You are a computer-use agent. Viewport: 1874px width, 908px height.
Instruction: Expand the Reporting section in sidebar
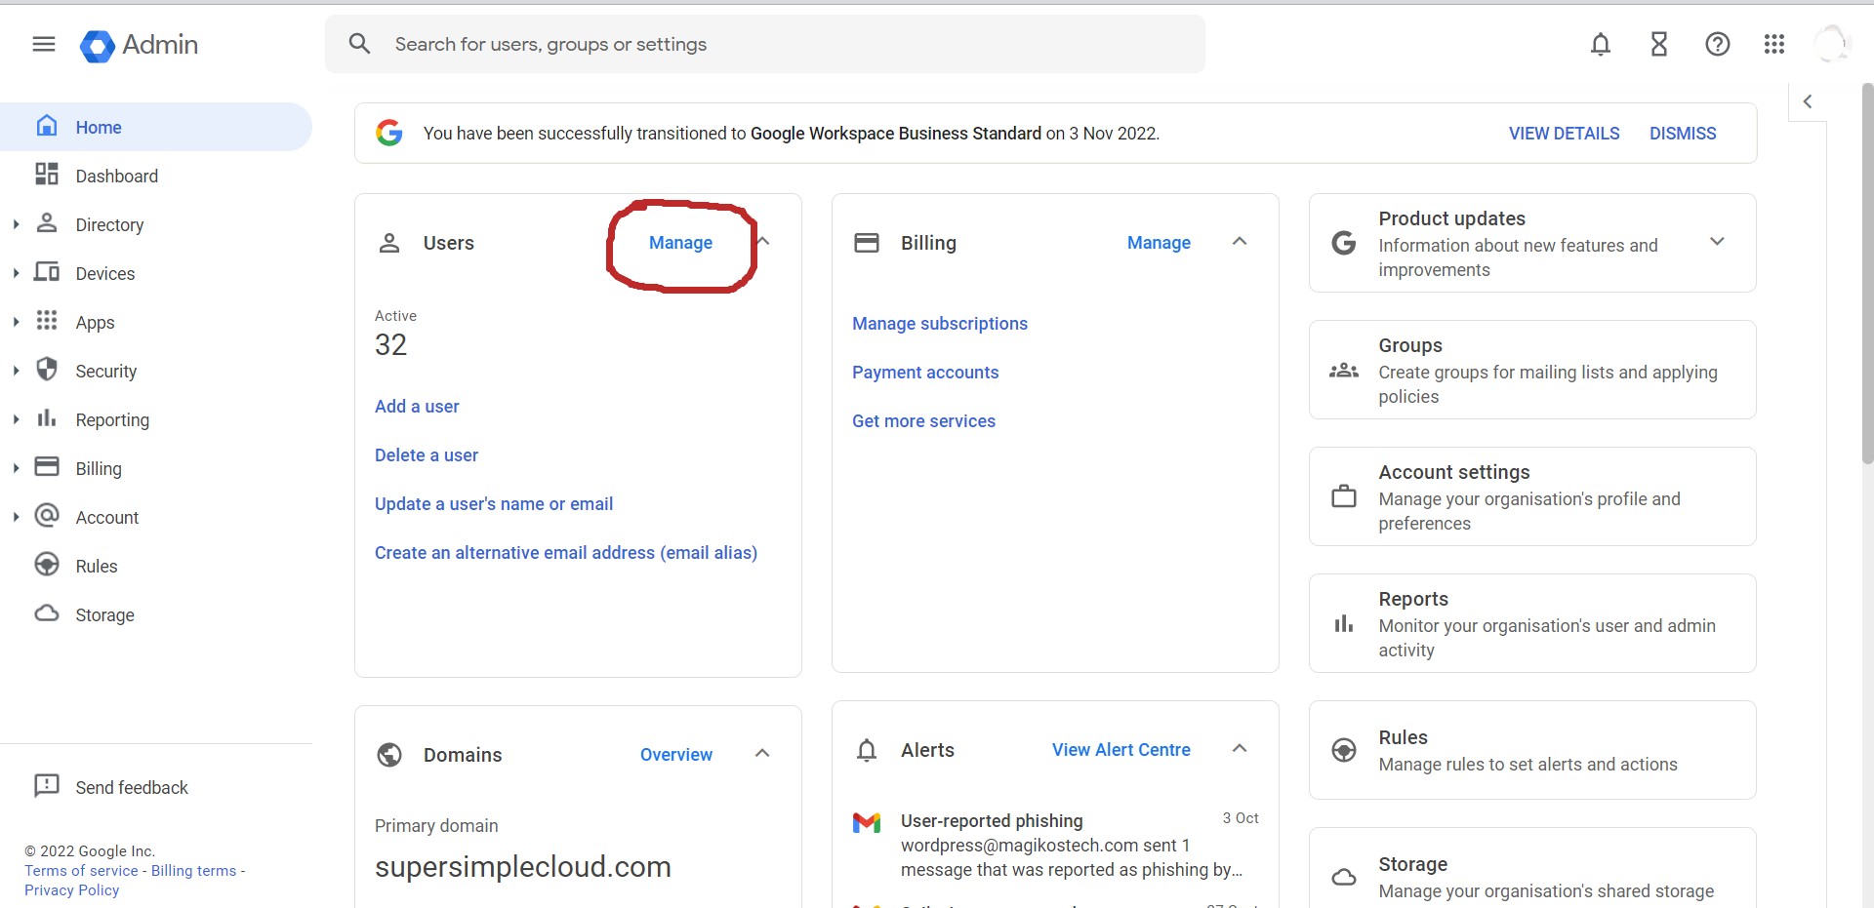[x=16, y=419]
